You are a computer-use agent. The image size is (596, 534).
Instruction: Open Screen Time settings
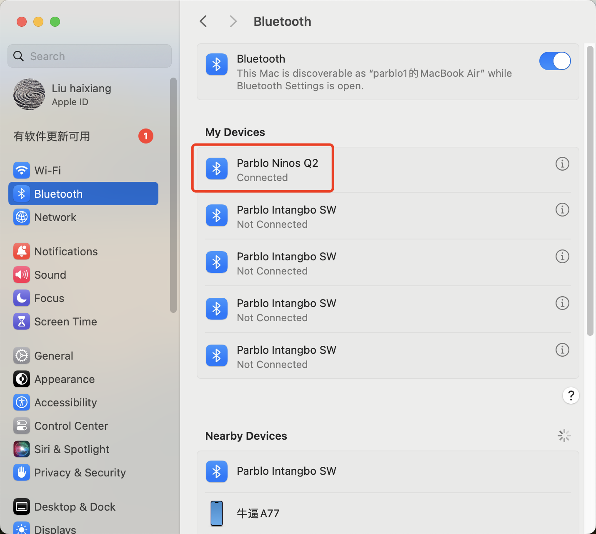pos(83,321)
